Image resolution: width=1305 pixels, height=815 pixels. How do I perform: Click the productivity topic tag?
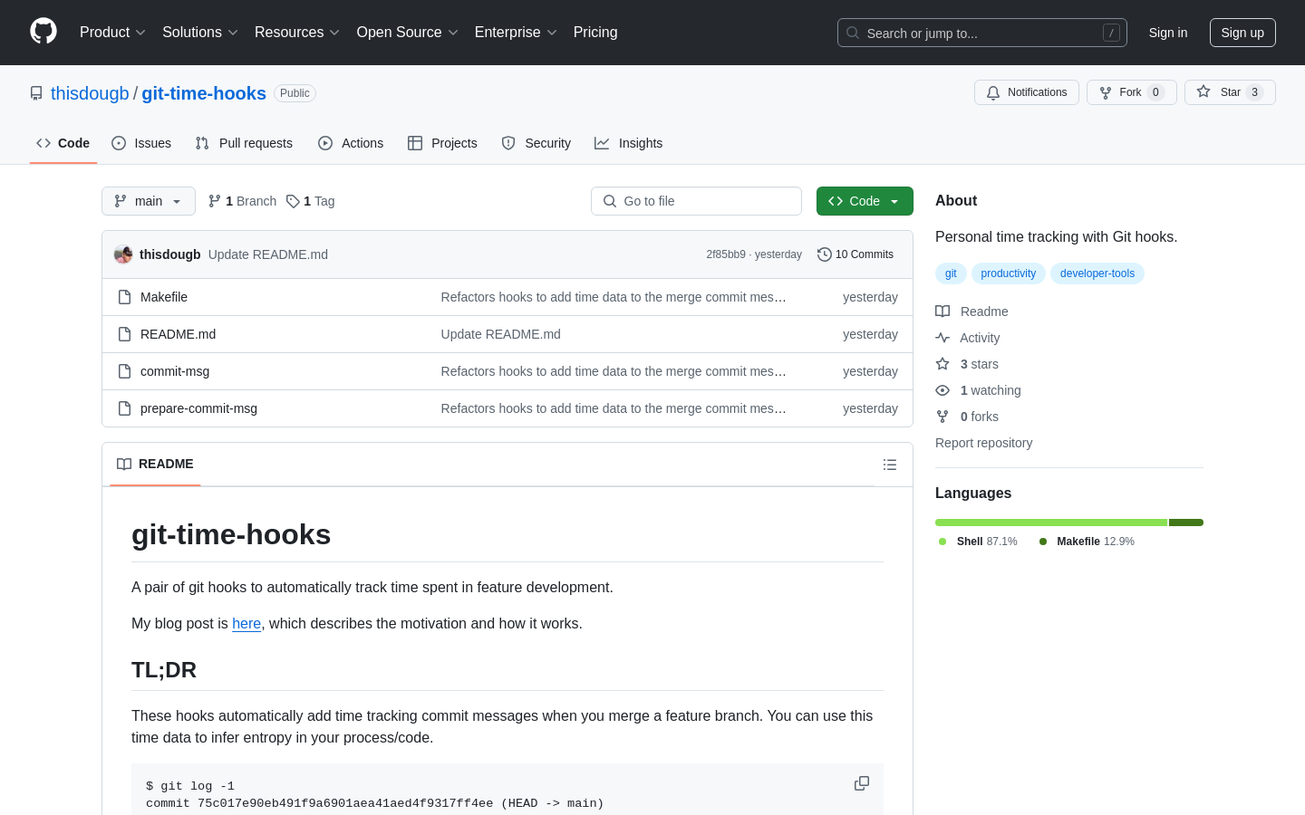point(1008,273)
